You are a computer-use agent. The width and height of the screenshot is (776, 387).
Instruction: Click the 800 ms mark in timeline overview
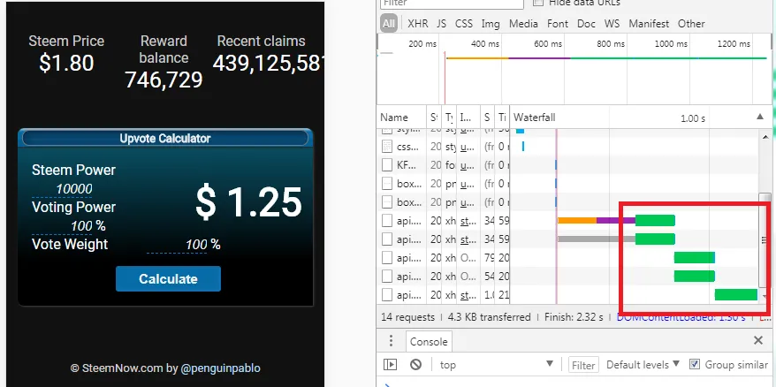(x=611, y=44)
